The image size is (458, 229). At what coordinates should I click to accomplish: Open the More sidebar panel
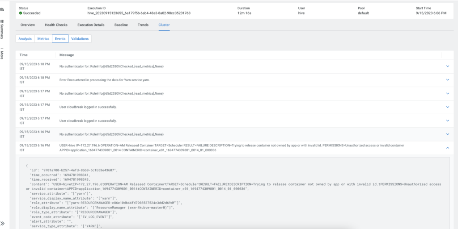pos(3,53)
